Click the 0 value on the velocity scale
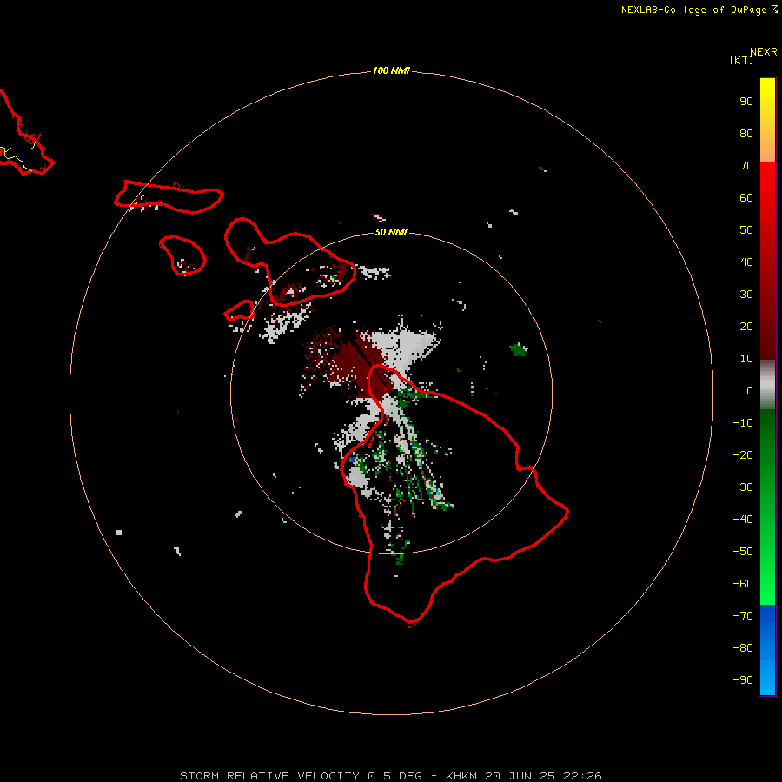The width and height of the screenshot is (782, 782). [x=750, y=391]
